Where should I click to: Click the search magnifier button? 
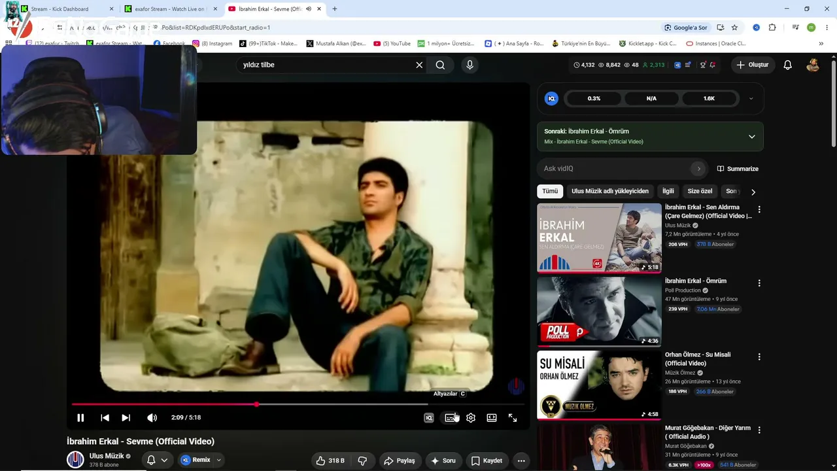click(x=440, y=65)
